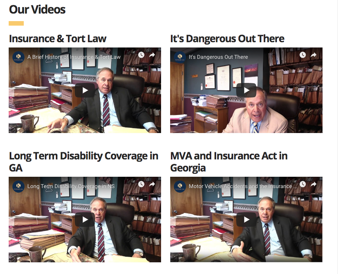Image resolution: width=338 pixels, height=274 pixels.
Task: Open 'It's Dangerous Out There' video title link
Action: pyautogui.click(x=218, y=57)
